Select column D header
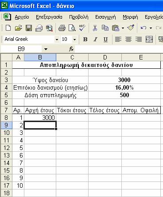 pos(105,57)
